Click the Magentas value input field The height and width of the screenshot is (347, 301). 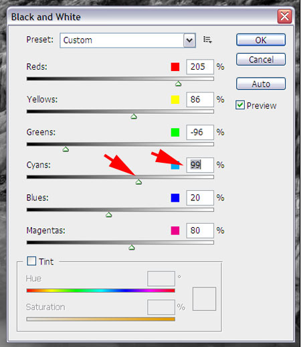pyautogui.click(x=200, y=230)
